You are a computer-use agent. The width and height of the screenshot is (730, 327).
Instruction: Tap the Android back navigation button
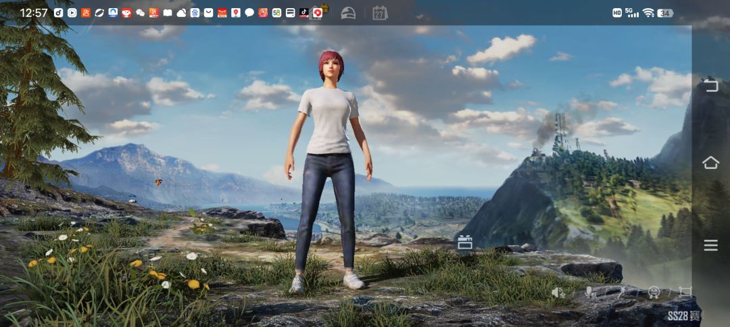coord(710,85)
